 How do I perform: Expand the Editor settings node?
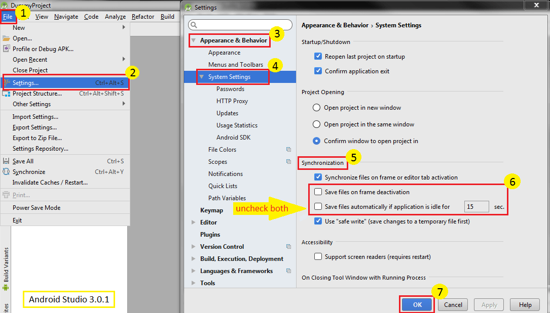(x=194, y=222)
